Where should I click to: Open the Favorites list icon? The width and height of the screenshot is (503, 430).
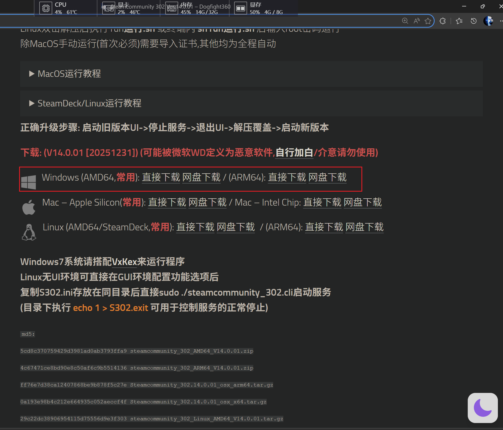(x=459, y=21)
